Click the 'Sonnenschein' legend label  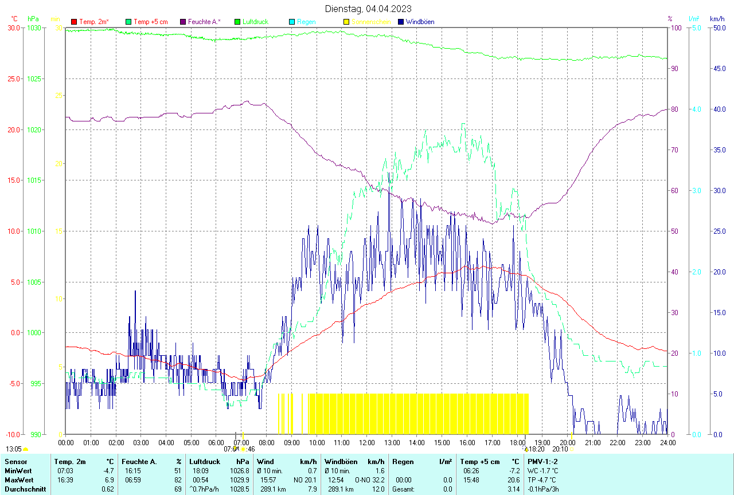coord(371,22)
